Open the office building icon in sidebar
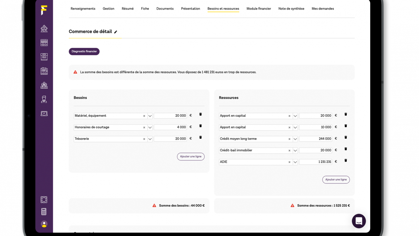Viewport: 419px width, 236px height. [44, 71]
